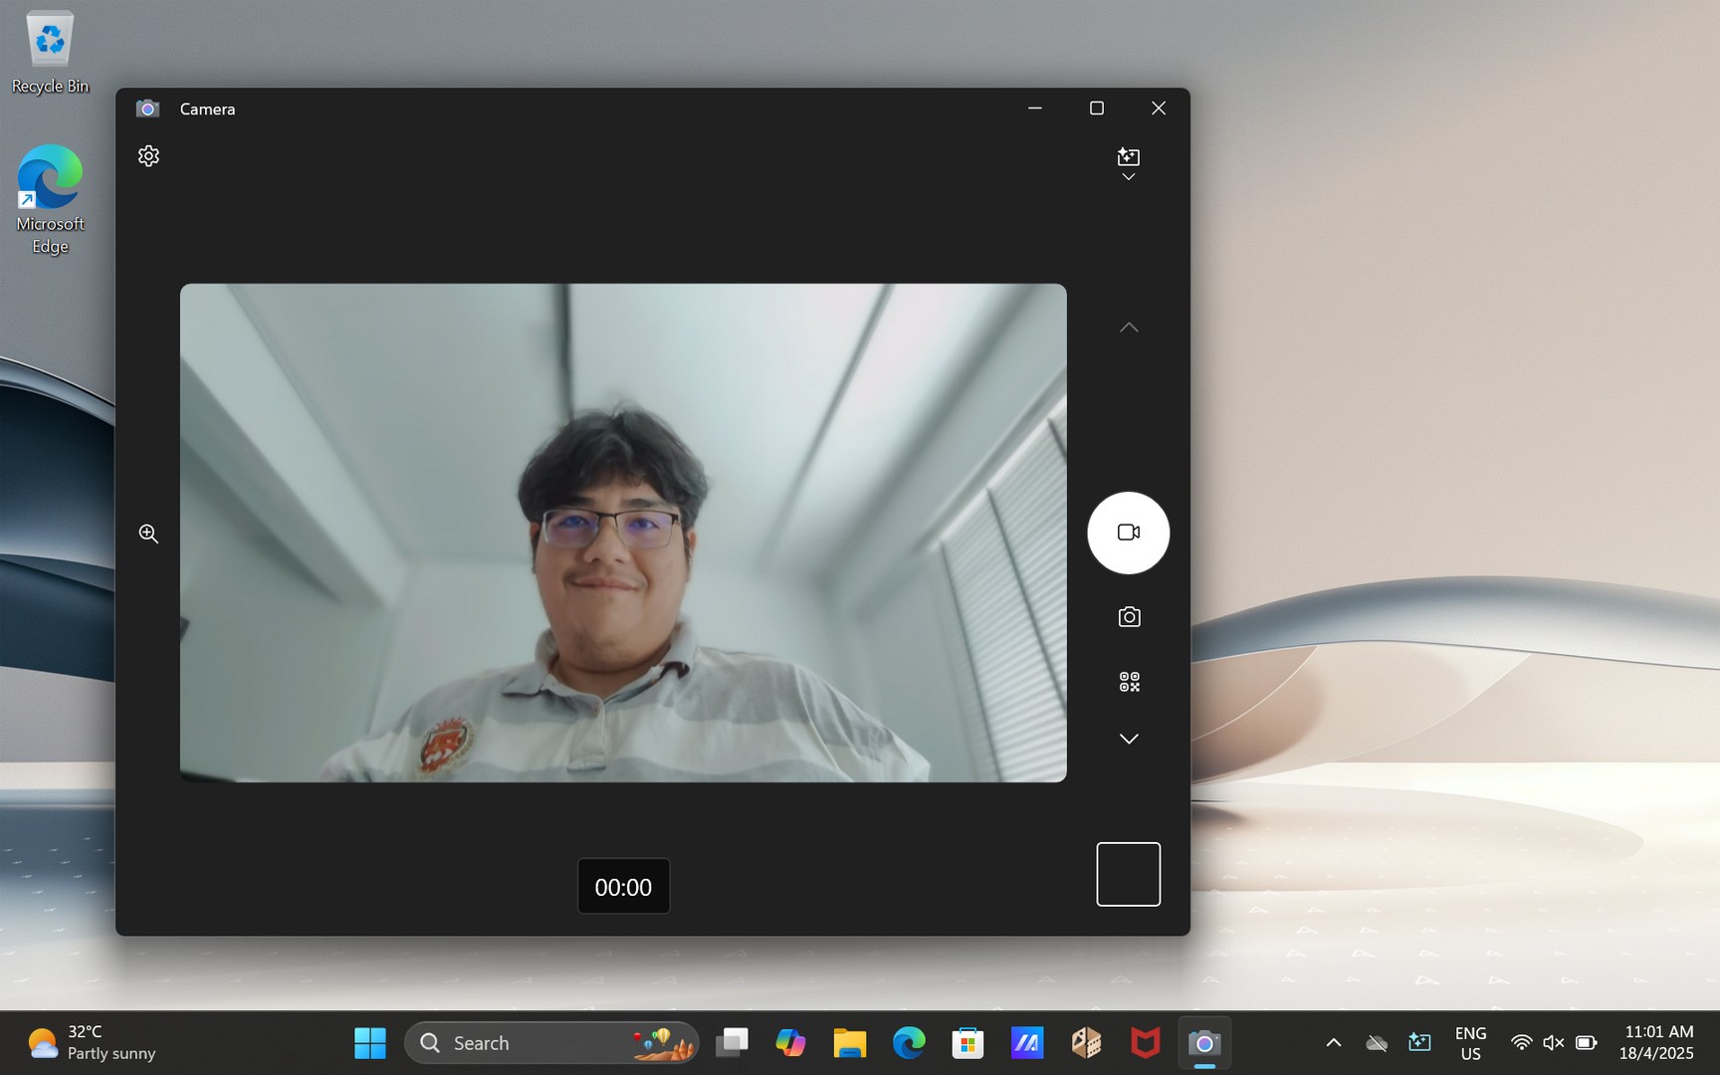Open Task View on the taskbar

pyautogui.click(x=733, y=1043)
